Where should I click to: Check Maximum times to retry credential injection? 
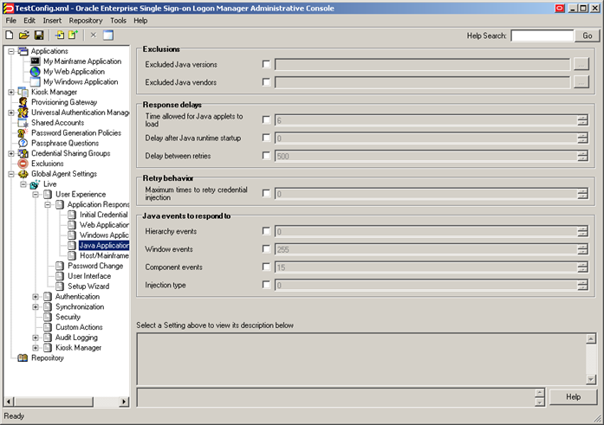[x=266, y=193]
